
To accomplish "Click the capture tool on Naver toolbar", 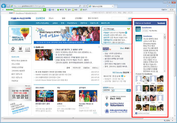I will pos(68,10).
